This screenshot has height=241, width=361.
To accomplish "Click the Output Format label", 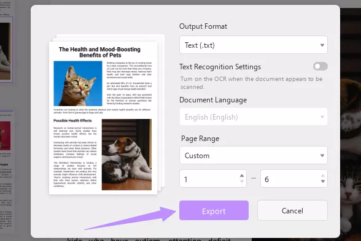I will pyautogui.click(x=203, y=26).
